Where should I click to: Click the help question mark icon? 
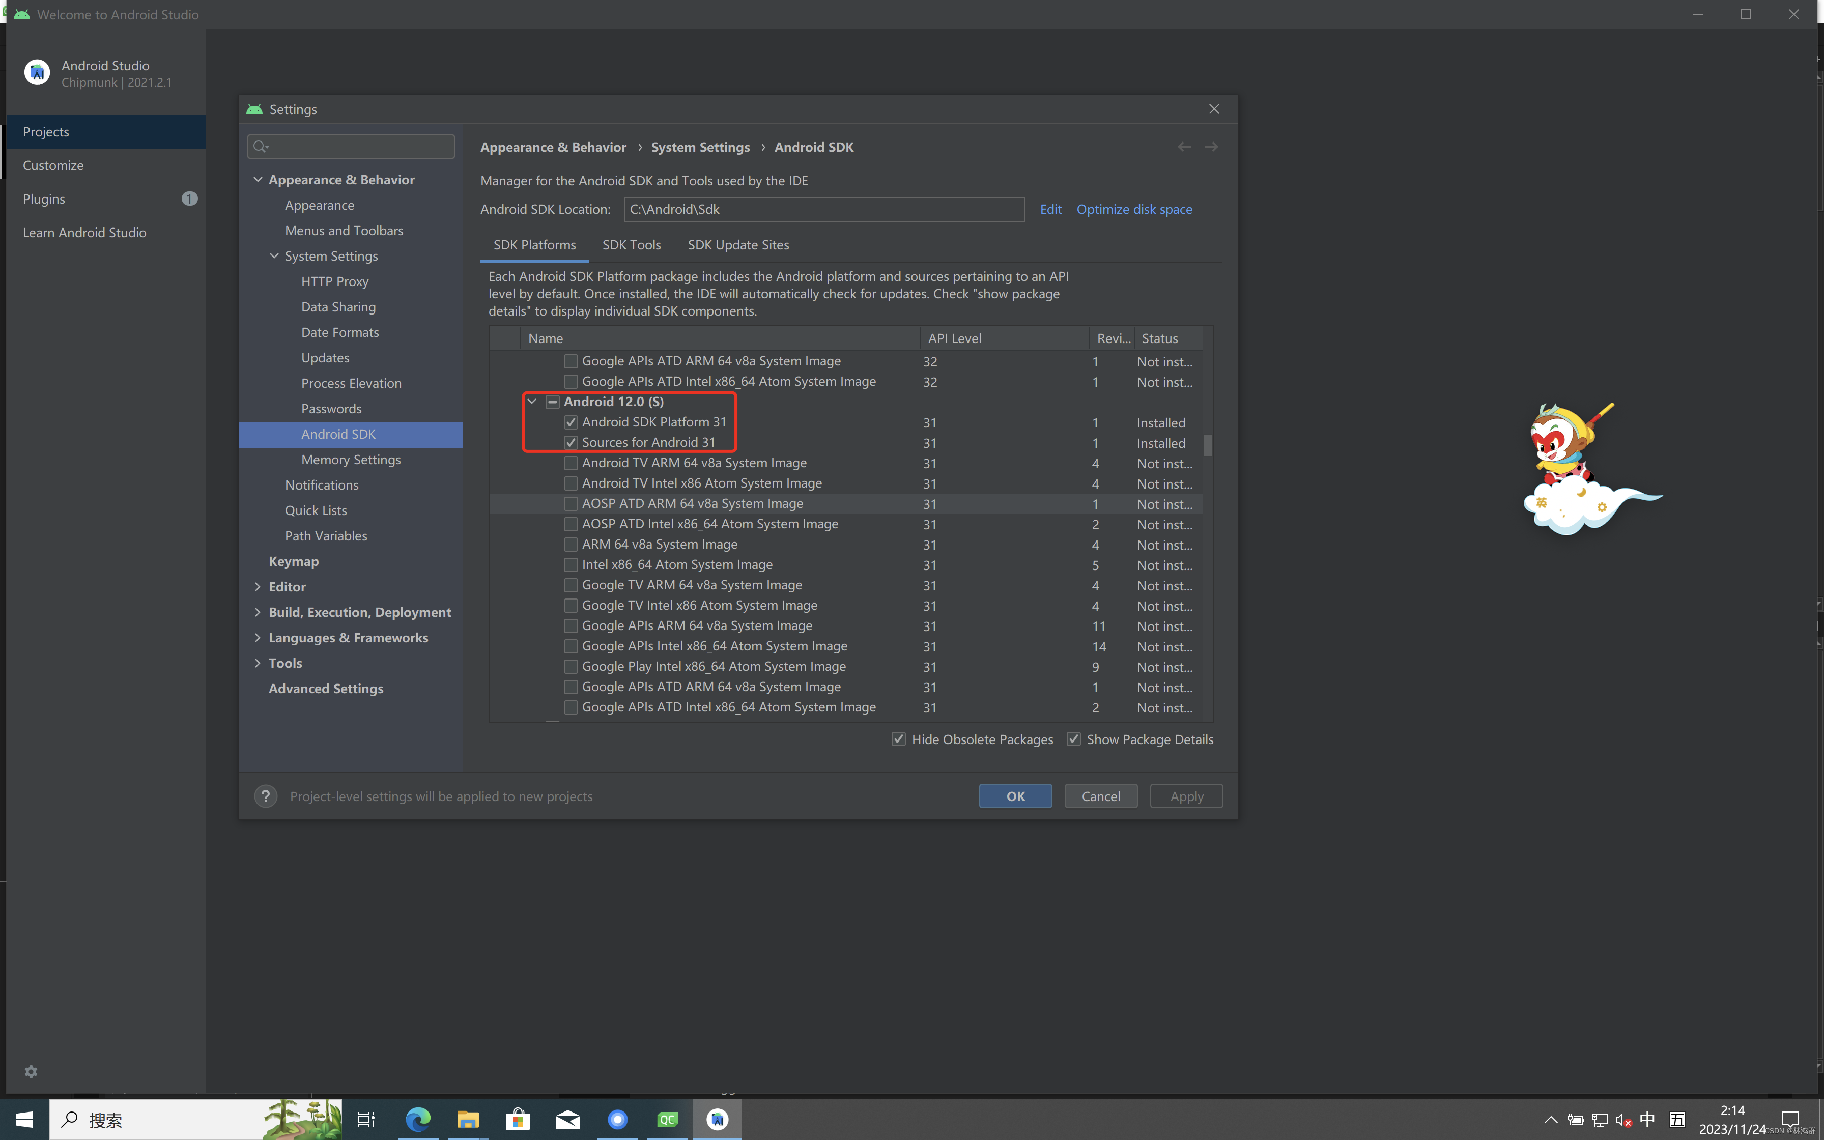(265, 796)
